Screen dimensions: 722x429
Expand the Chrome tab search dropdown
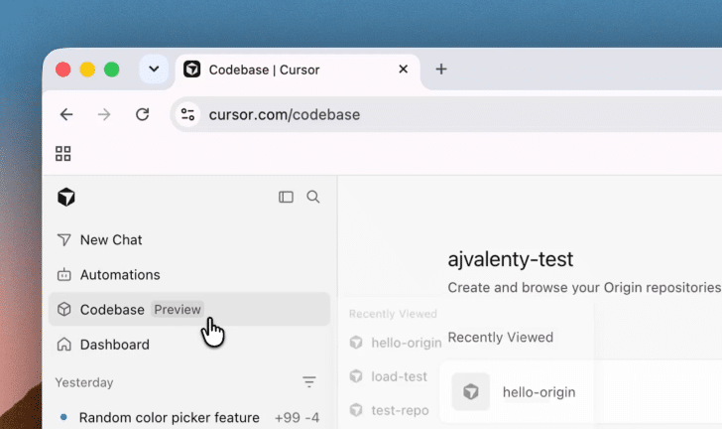tap(154, 70)
